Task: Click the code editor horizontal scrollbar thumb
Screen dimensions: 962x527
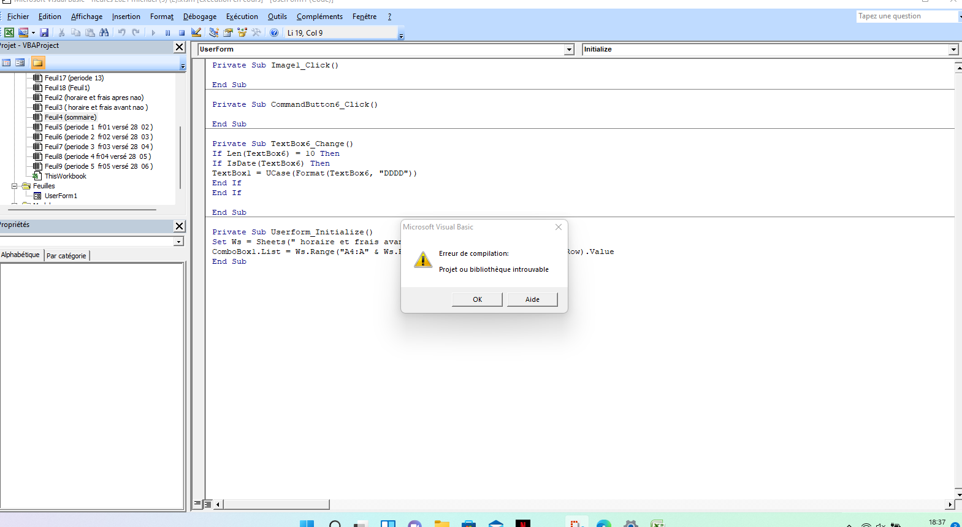Action: click(277, 504)
